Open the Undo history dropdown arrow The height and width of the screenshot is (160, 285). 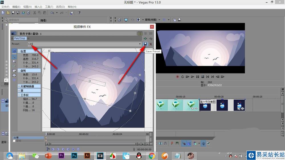coord(57,13)
